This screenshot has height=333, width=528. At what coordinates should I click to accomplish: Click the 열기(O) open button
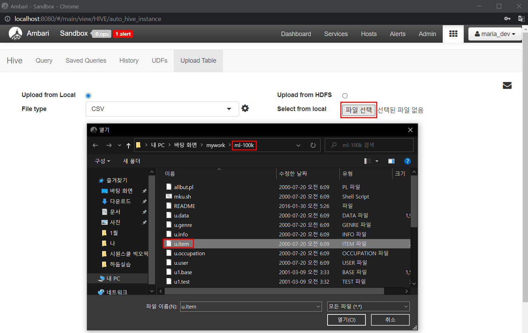[346, 320]
